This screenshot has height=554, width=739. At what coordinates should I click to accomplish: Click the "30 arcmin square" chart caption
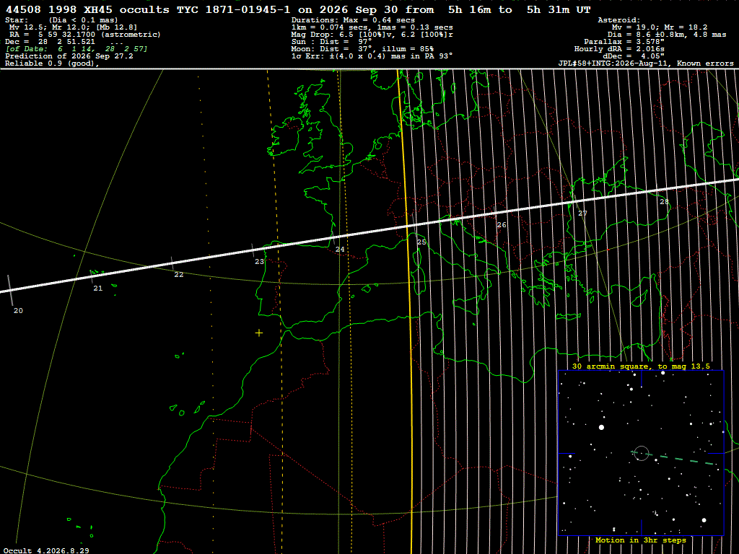coord(641,366)
